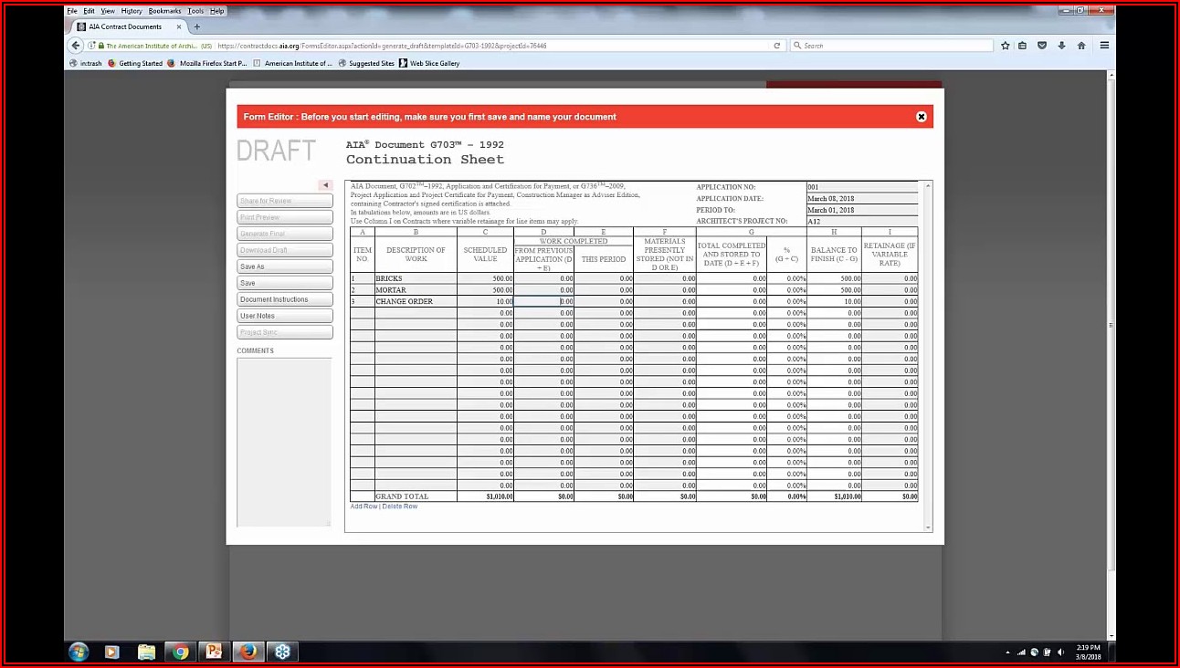Click the Add Row link
Screen dimensions: 1180x668
[363, 506]
